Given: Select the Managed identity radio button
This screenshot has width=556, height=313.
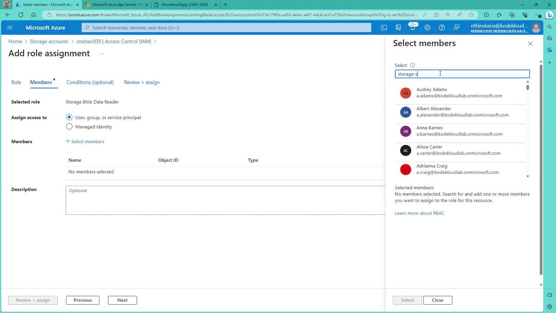Looking at the screenshot, I should (69, 127).
